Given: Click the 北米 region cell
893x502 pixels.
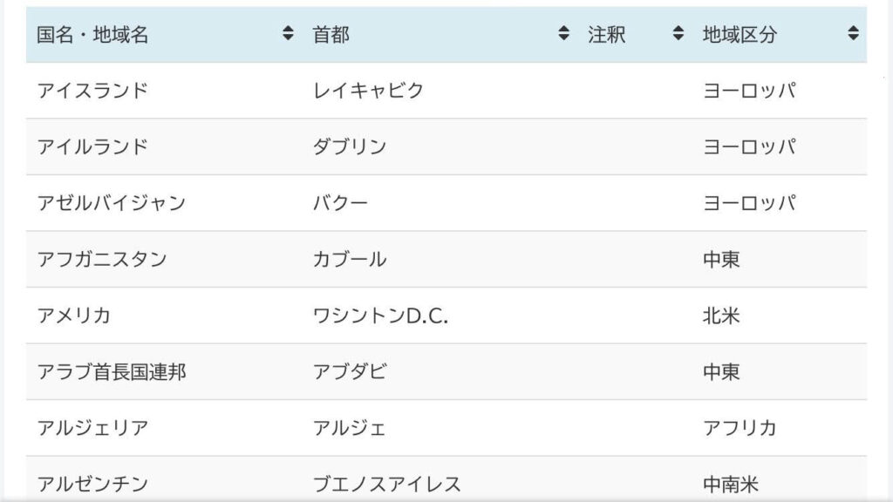Looking at the screenshot, I should point(721,315).
